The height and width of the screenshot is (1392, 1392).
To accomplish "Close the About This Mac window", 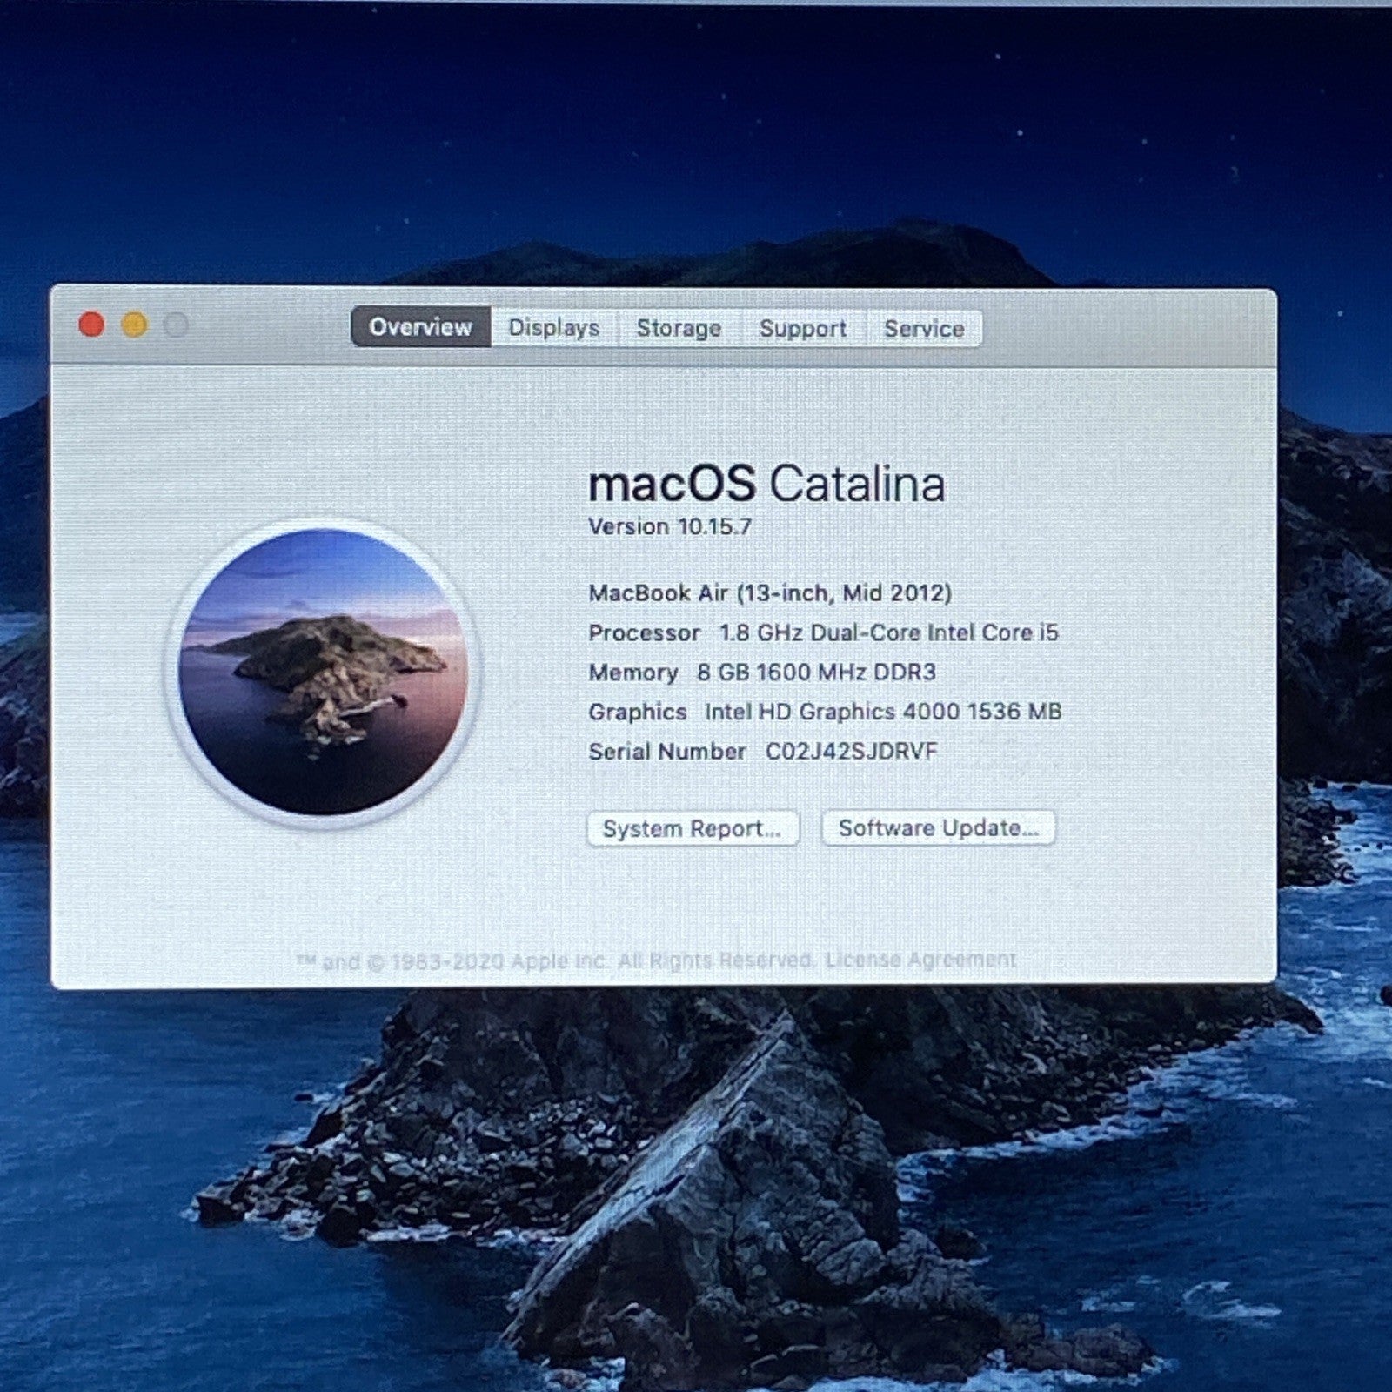I will click(91, 325).
